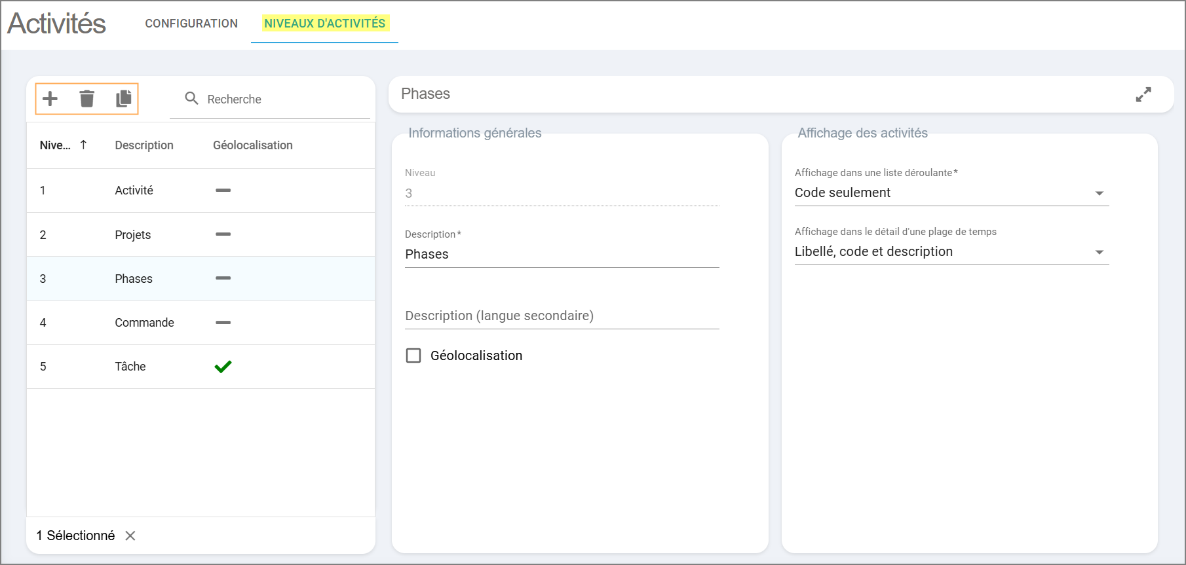Open the 'Affichage dans une liste déroulante' dropdown
Screen dimensions: 1186x565
[x=951, y=193]
